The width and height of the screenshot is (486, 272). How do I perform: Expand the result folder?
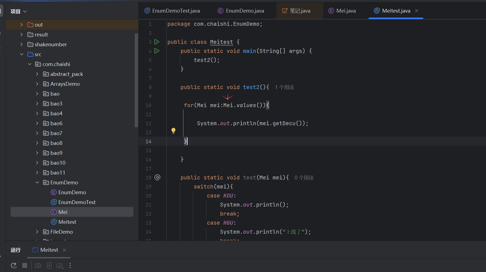click(x=22, y=35)
